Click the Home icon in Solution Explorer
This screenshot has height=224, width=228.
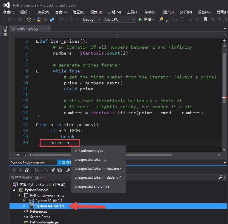point(27,170)
